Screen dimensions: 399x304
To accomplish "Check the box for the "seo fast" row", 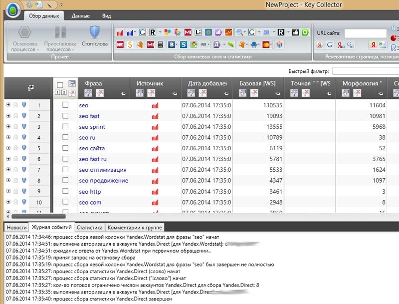I will [65, 116].
